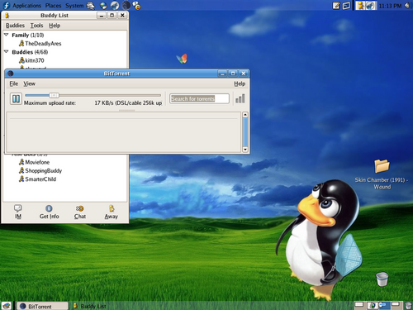Switch to BitTorrent in the taskbar
413x310 pixels.
click(42, 306)
